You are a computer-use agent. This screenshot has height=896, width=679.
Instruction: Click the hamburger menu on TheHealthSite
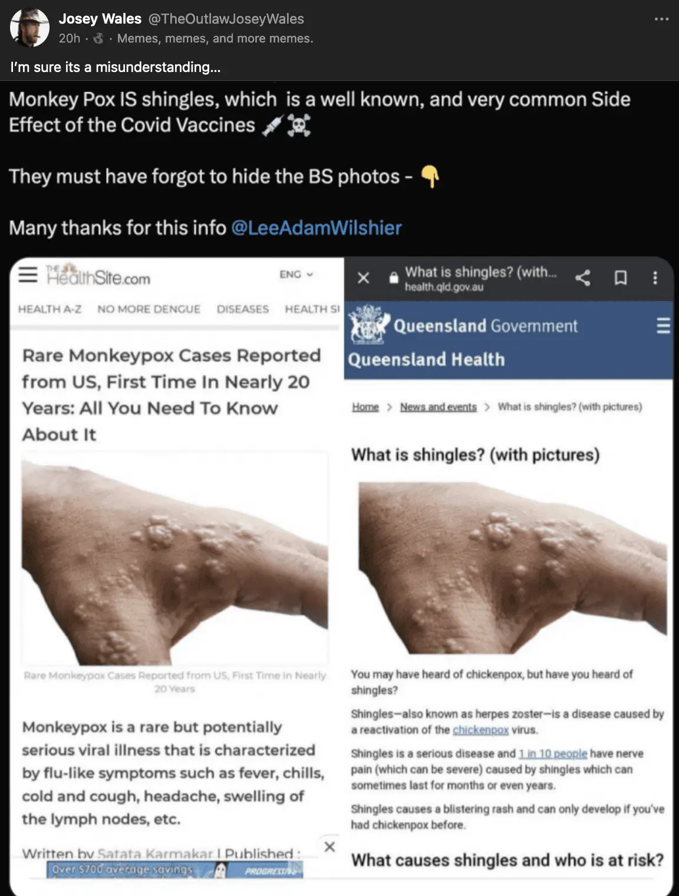28,274
